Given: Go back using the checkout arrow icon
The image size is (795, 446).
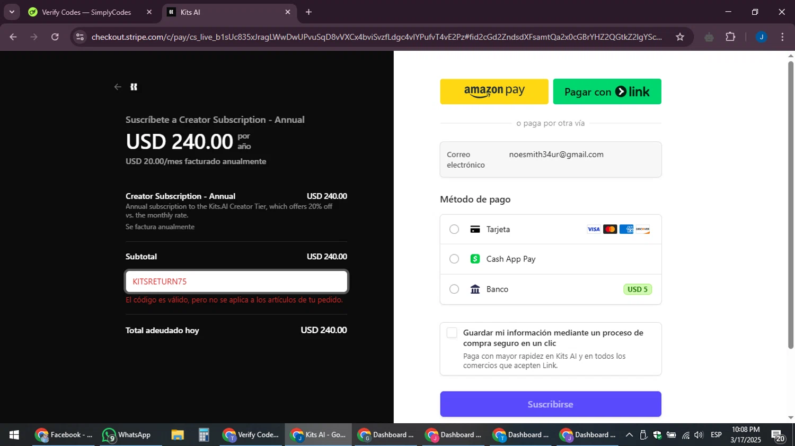Looking at the screenshot, I should tap(118, 87).
